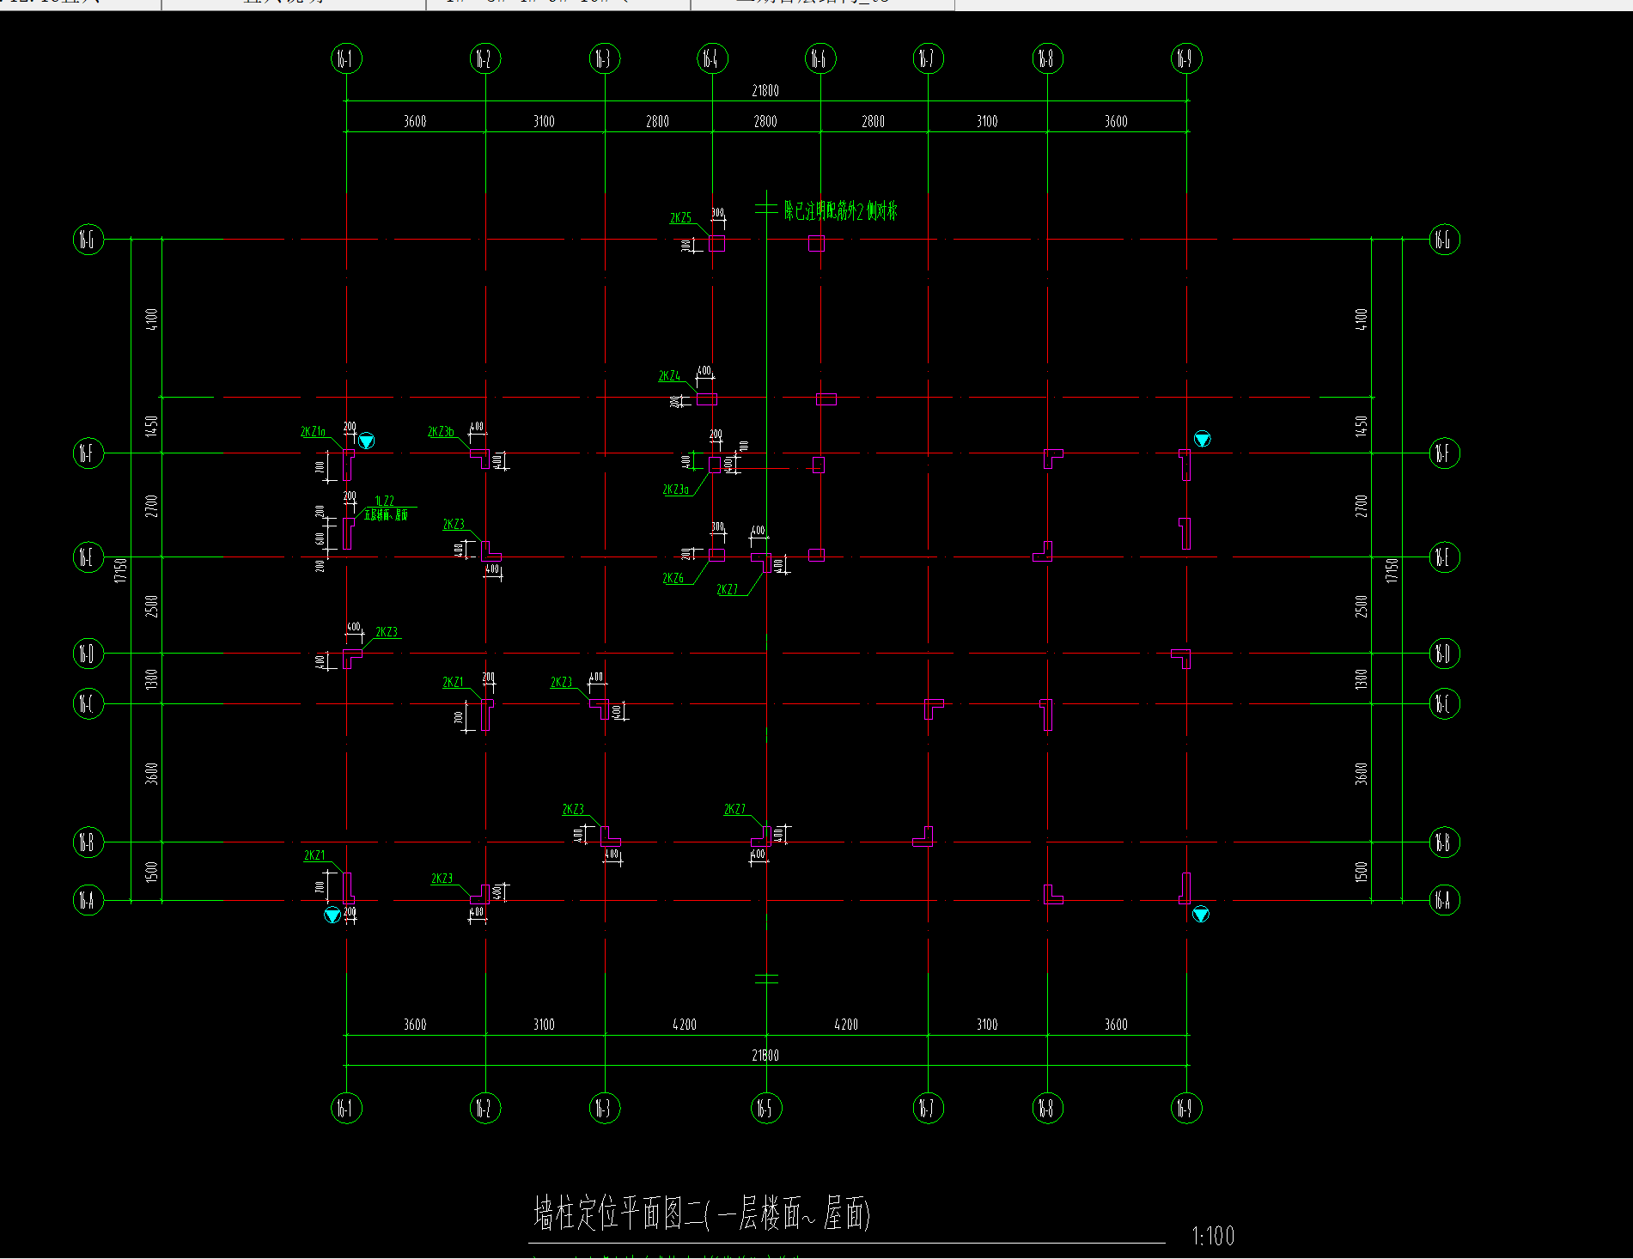Screen dimensions: 1633x1259
Task: Click the left-side 1500 dimension text
Action: (152, 872)
